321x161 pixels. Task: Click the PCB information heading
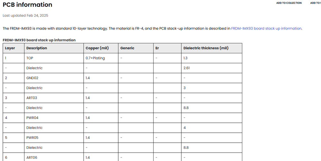click(x=27, y=5)
